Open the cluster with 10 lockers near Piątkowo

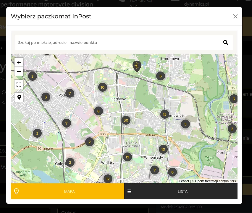click(103, 87)
